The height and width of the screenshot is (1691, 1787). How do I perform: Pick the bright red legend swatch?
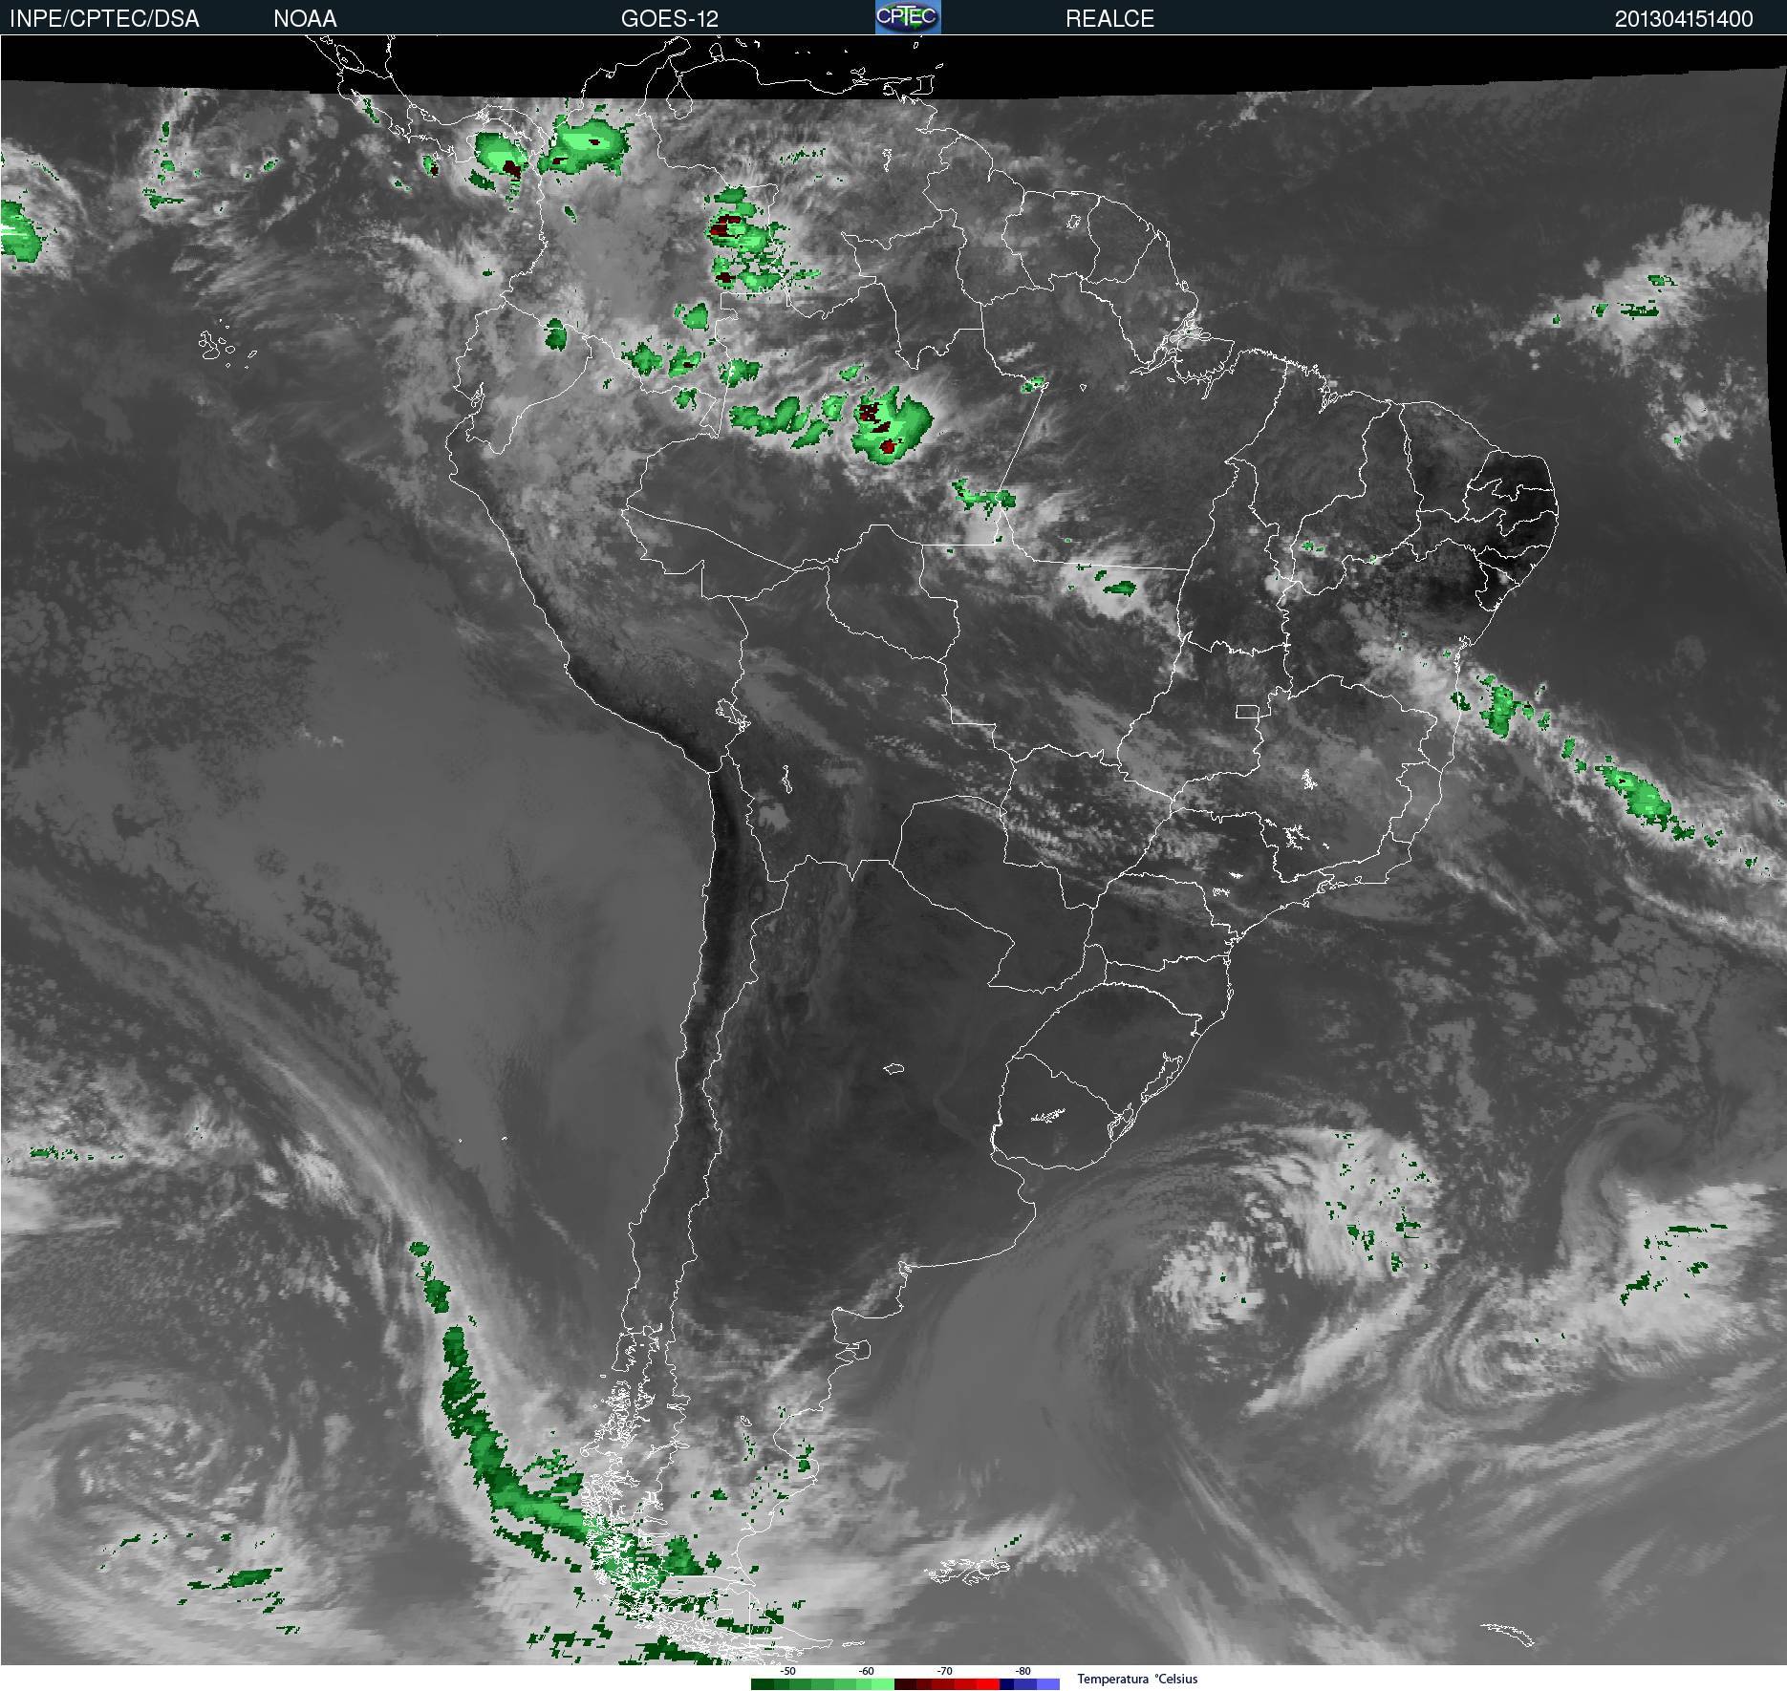pos(988,1684)
